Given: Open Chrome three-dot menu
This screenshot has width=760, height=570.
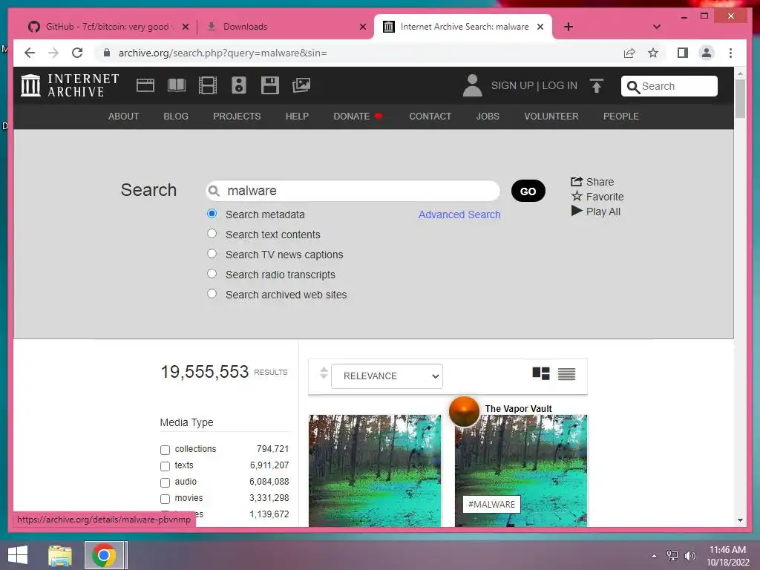Looking at the screenshot, I should (x=730, y=53).
